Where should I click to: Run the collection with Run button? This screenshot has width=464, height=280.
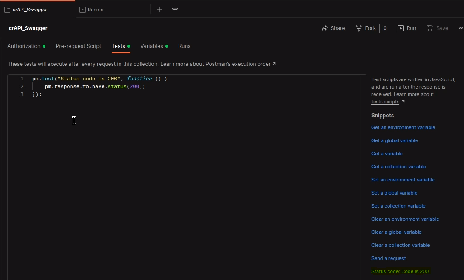click(406, 28)
